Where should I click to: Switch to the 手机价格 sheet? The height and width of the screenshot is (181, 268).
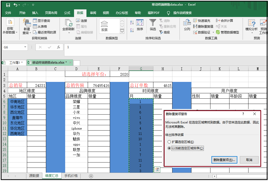(71, 176)
